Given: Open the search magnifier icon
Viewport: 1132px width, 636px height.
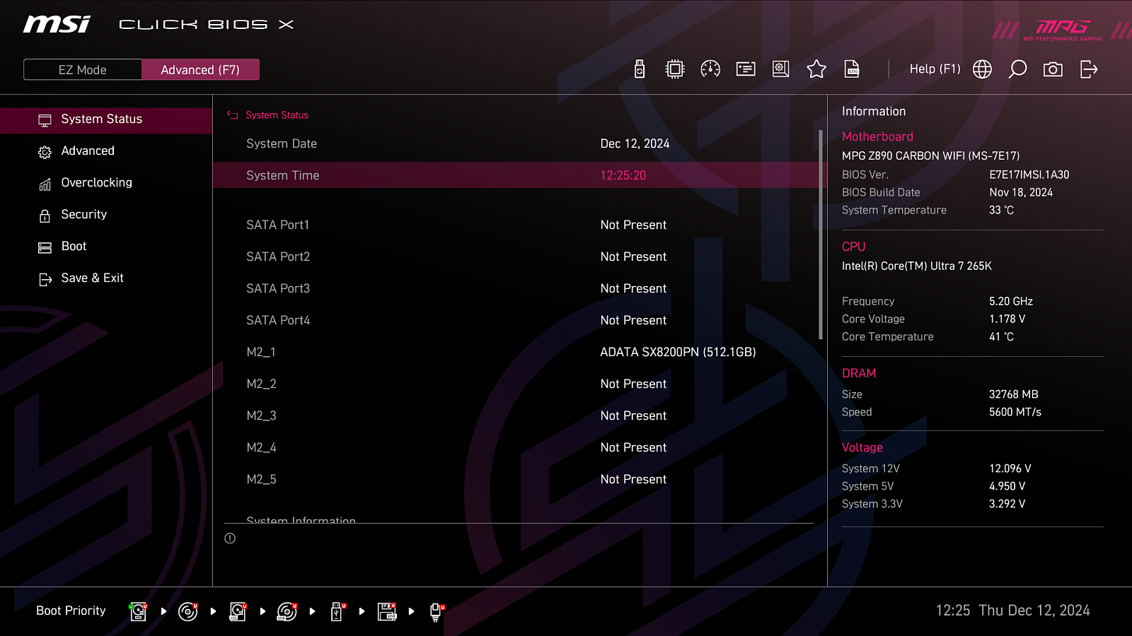Looking at the screenshot, I should click(1017, 69).
